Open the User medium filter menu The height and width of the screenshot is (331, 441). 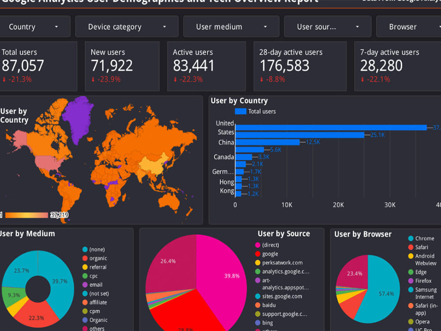[x=231, y=26]
